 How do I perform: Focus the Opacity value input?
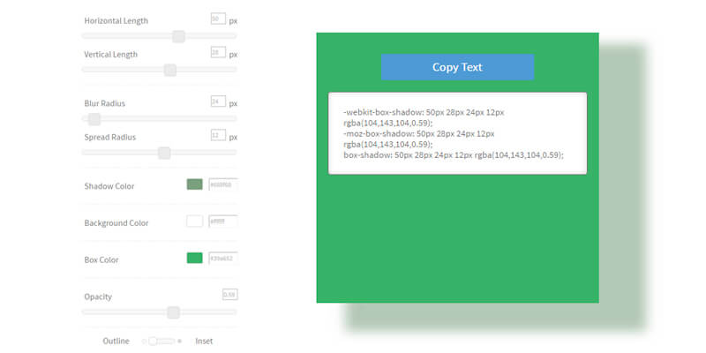tap(229, 294)
